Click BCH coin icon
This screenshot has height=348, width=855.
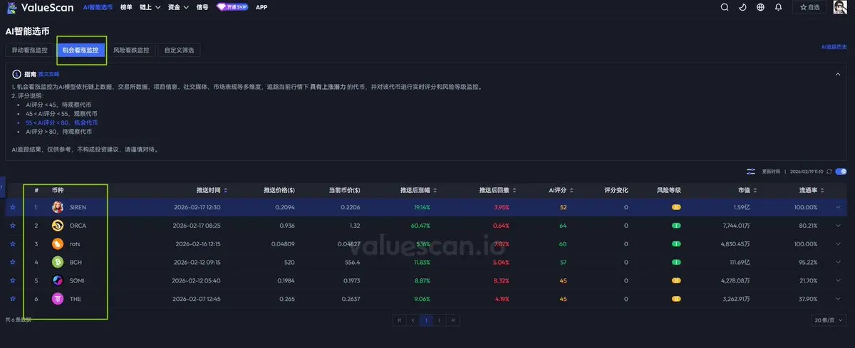(58, 262)
